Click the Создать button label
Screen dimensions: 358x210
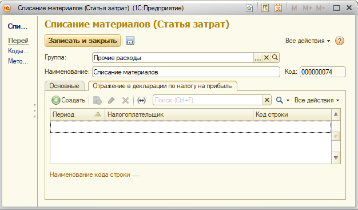click(x=73, y=100)
